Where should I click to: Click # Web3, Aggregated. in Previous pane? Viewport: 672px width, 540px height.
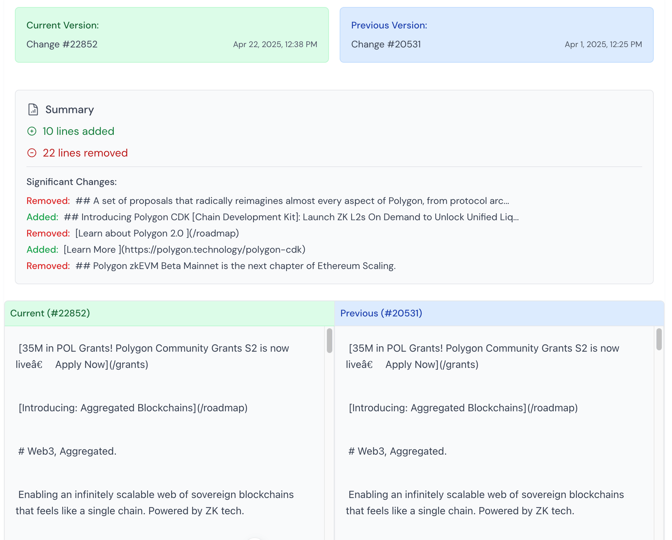[x=398, y=451]
